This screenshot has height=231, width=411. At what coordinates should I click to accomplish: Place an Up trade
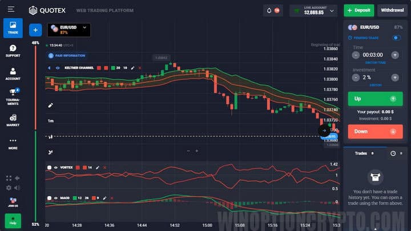point(375,99)
